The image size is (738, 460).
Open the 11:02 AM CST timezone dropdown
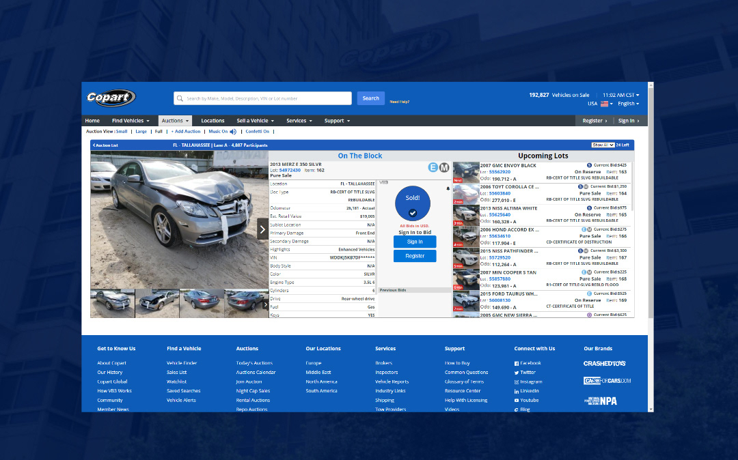coord(620,95)
